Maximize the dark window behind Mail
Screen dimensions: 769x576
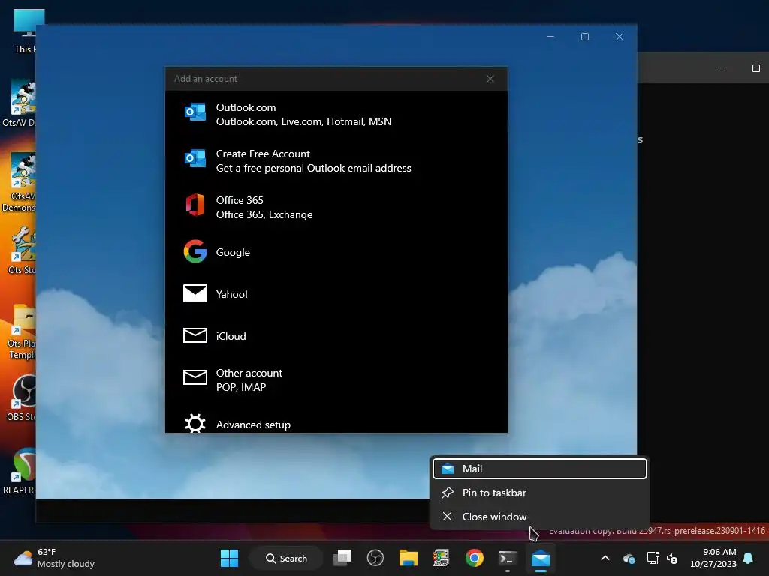coord(755,68)
